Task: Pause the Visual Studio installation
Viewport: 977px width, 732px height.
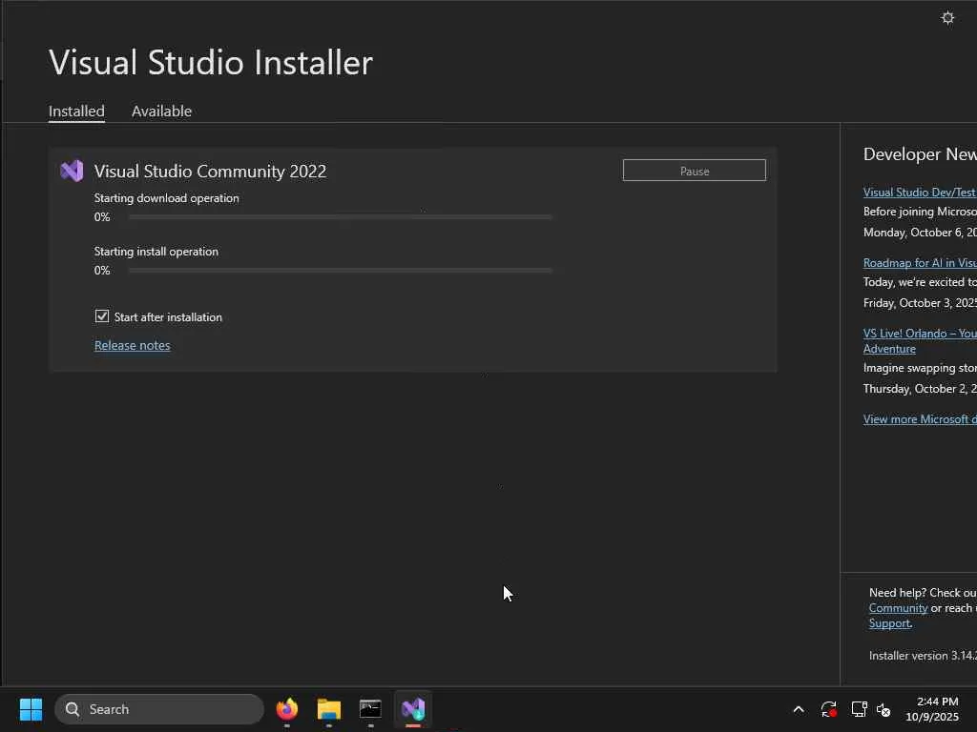Action: tap(695, 171)
